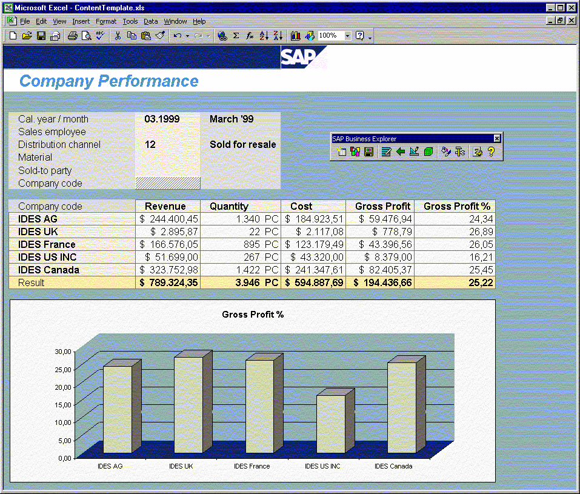
Task: Run the ABC spelling check
Action: click(100, 36)
